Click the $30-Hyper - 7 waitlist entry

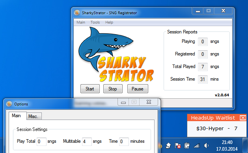(216, 129)
